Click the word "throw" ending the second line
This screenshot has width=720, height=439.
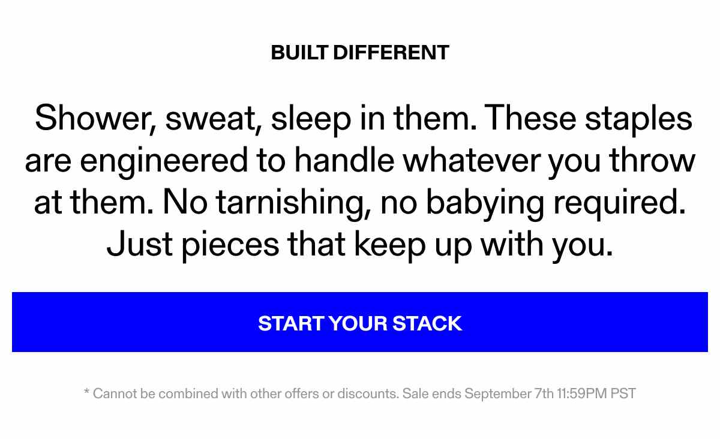click(x=653, y=161)
